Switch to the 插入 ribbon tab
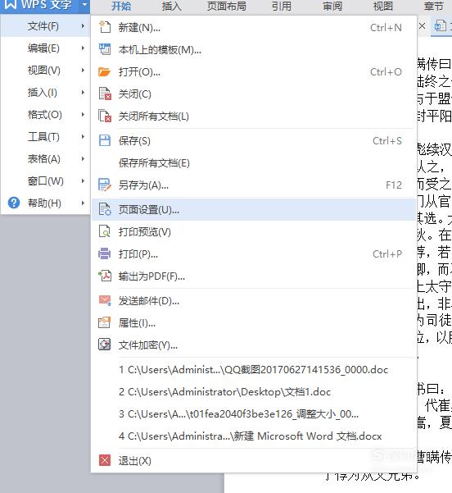 tap(172, 6)
